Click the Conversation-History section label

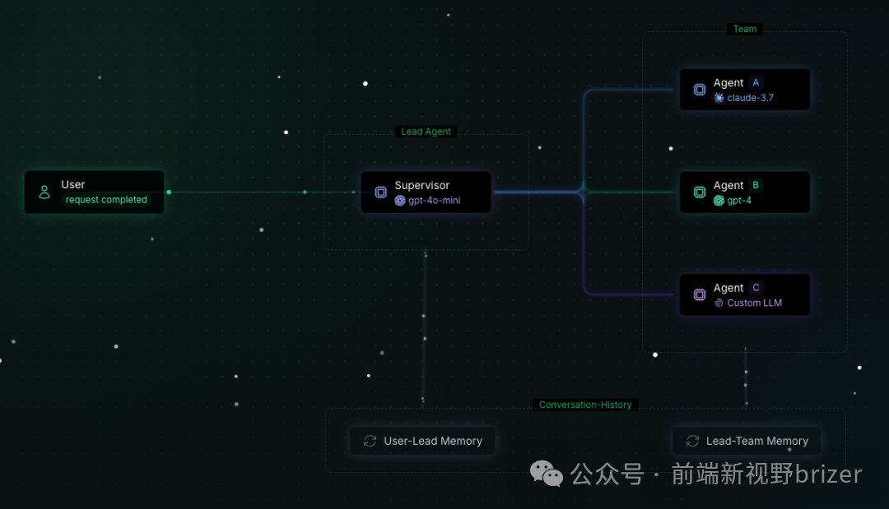(x=584, y=405)
